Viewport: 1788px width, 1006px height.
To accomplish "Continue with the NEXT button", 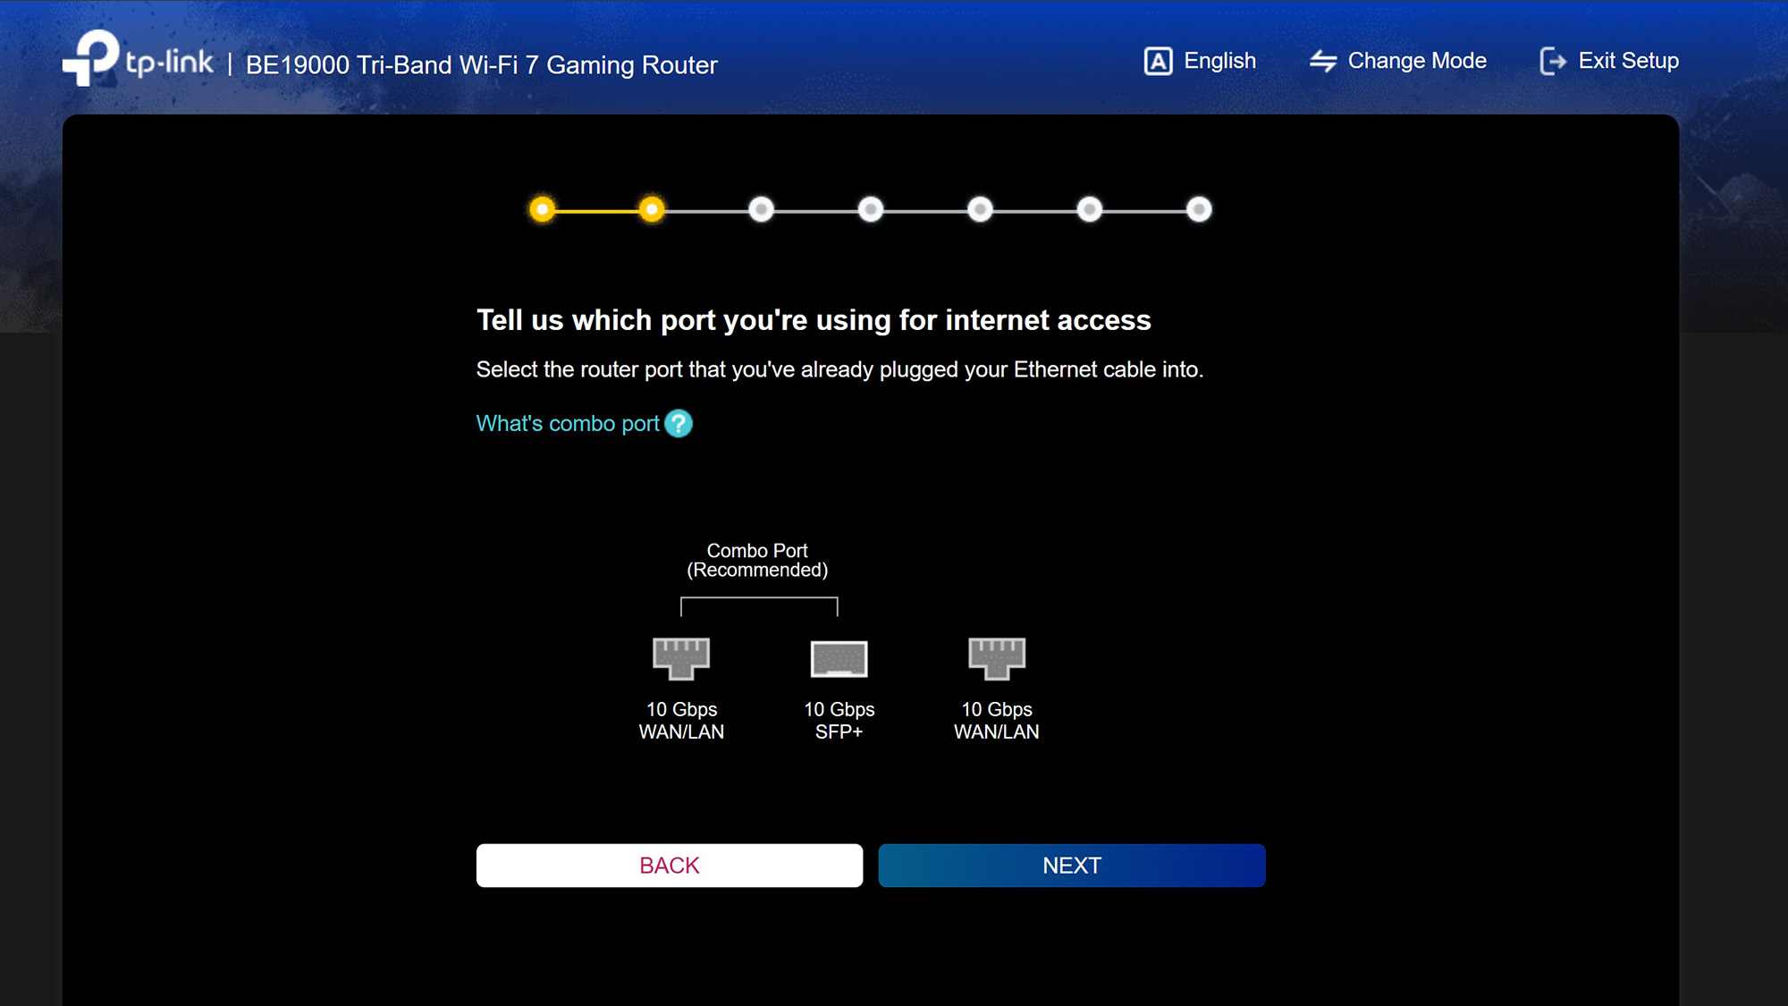I will (1072, 866).
